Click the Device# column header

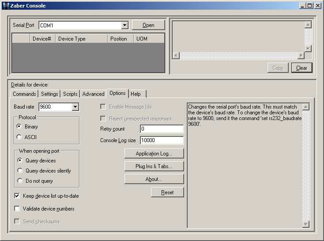42,39
